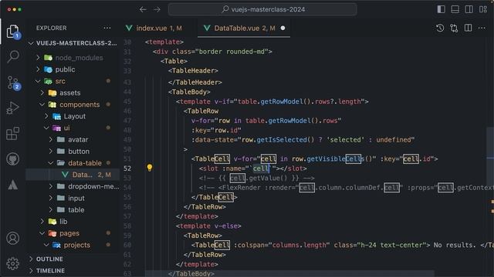Click the Vue icon on DataTable.vue tab

[x=207, y=28]
